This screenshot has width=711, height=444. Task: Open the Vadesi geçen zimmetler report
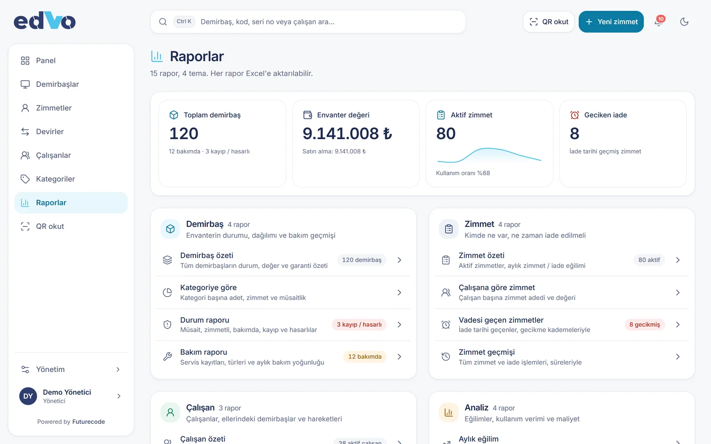point(562,325)
